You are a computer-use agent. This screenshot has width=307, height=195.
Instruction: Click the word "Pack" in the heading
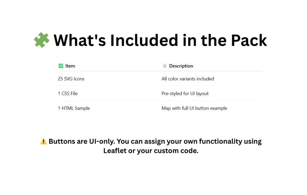tap(249, 40)
